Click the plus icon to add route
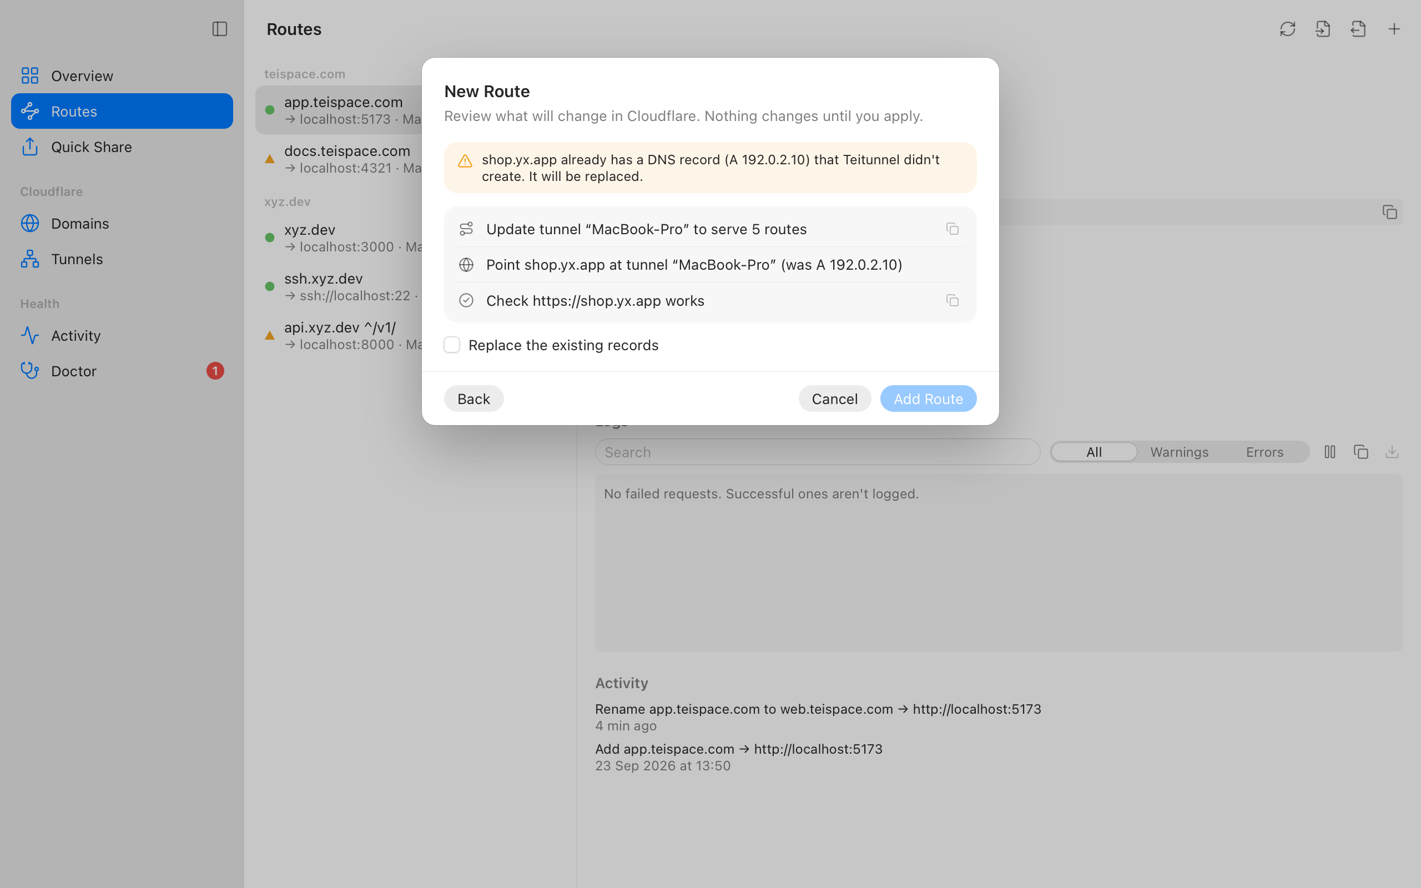The height and width of the screenshot is (888, 1421). coord(1394,29)
